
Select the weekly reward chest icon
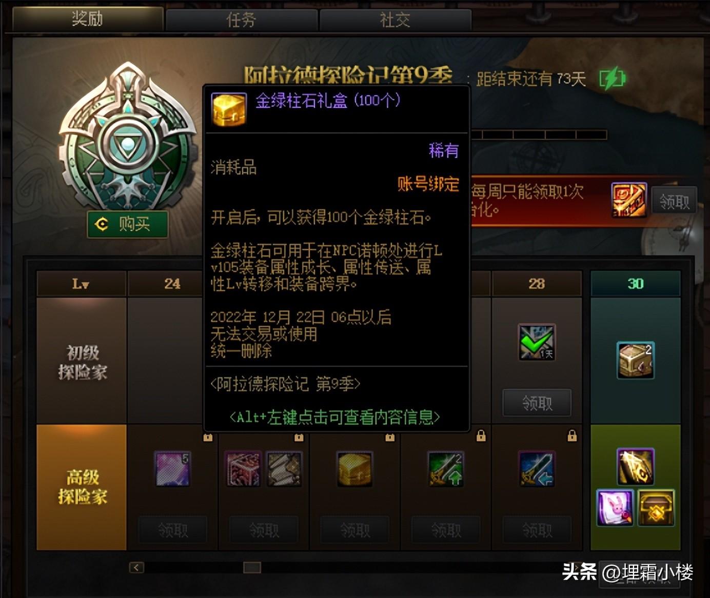coord(629,200)
